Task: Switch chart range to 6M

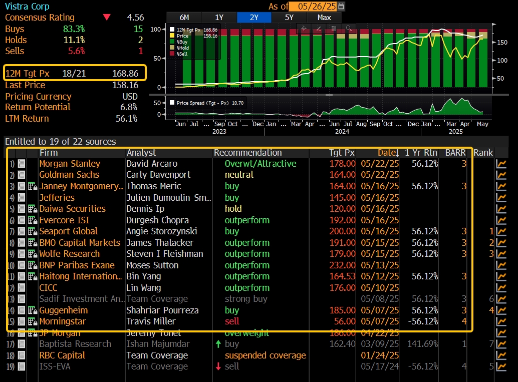Action: pos(184,18)
